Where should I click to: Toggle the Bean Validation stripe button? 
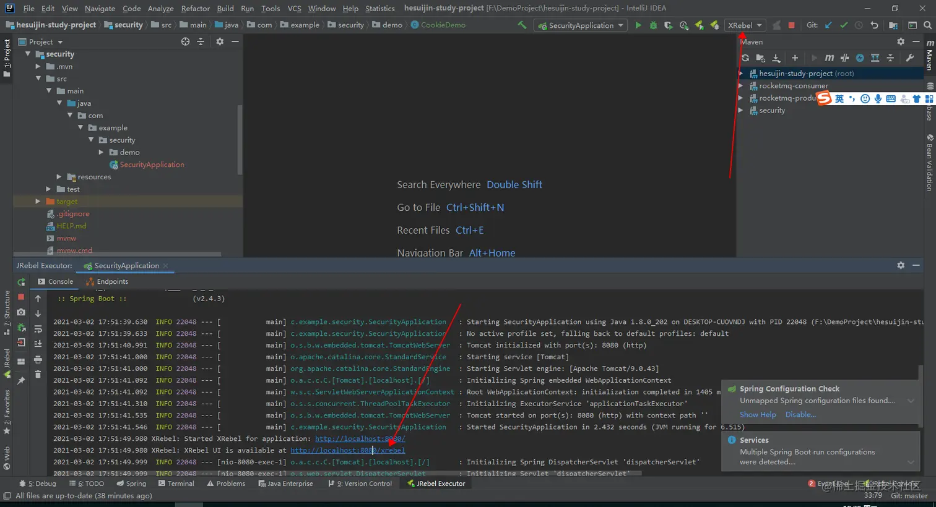click(930, 163)
